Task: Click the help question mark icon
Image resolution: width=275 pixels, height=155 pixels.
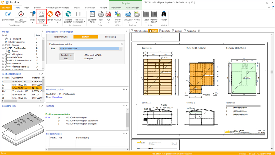Action: tap(273, 7)
